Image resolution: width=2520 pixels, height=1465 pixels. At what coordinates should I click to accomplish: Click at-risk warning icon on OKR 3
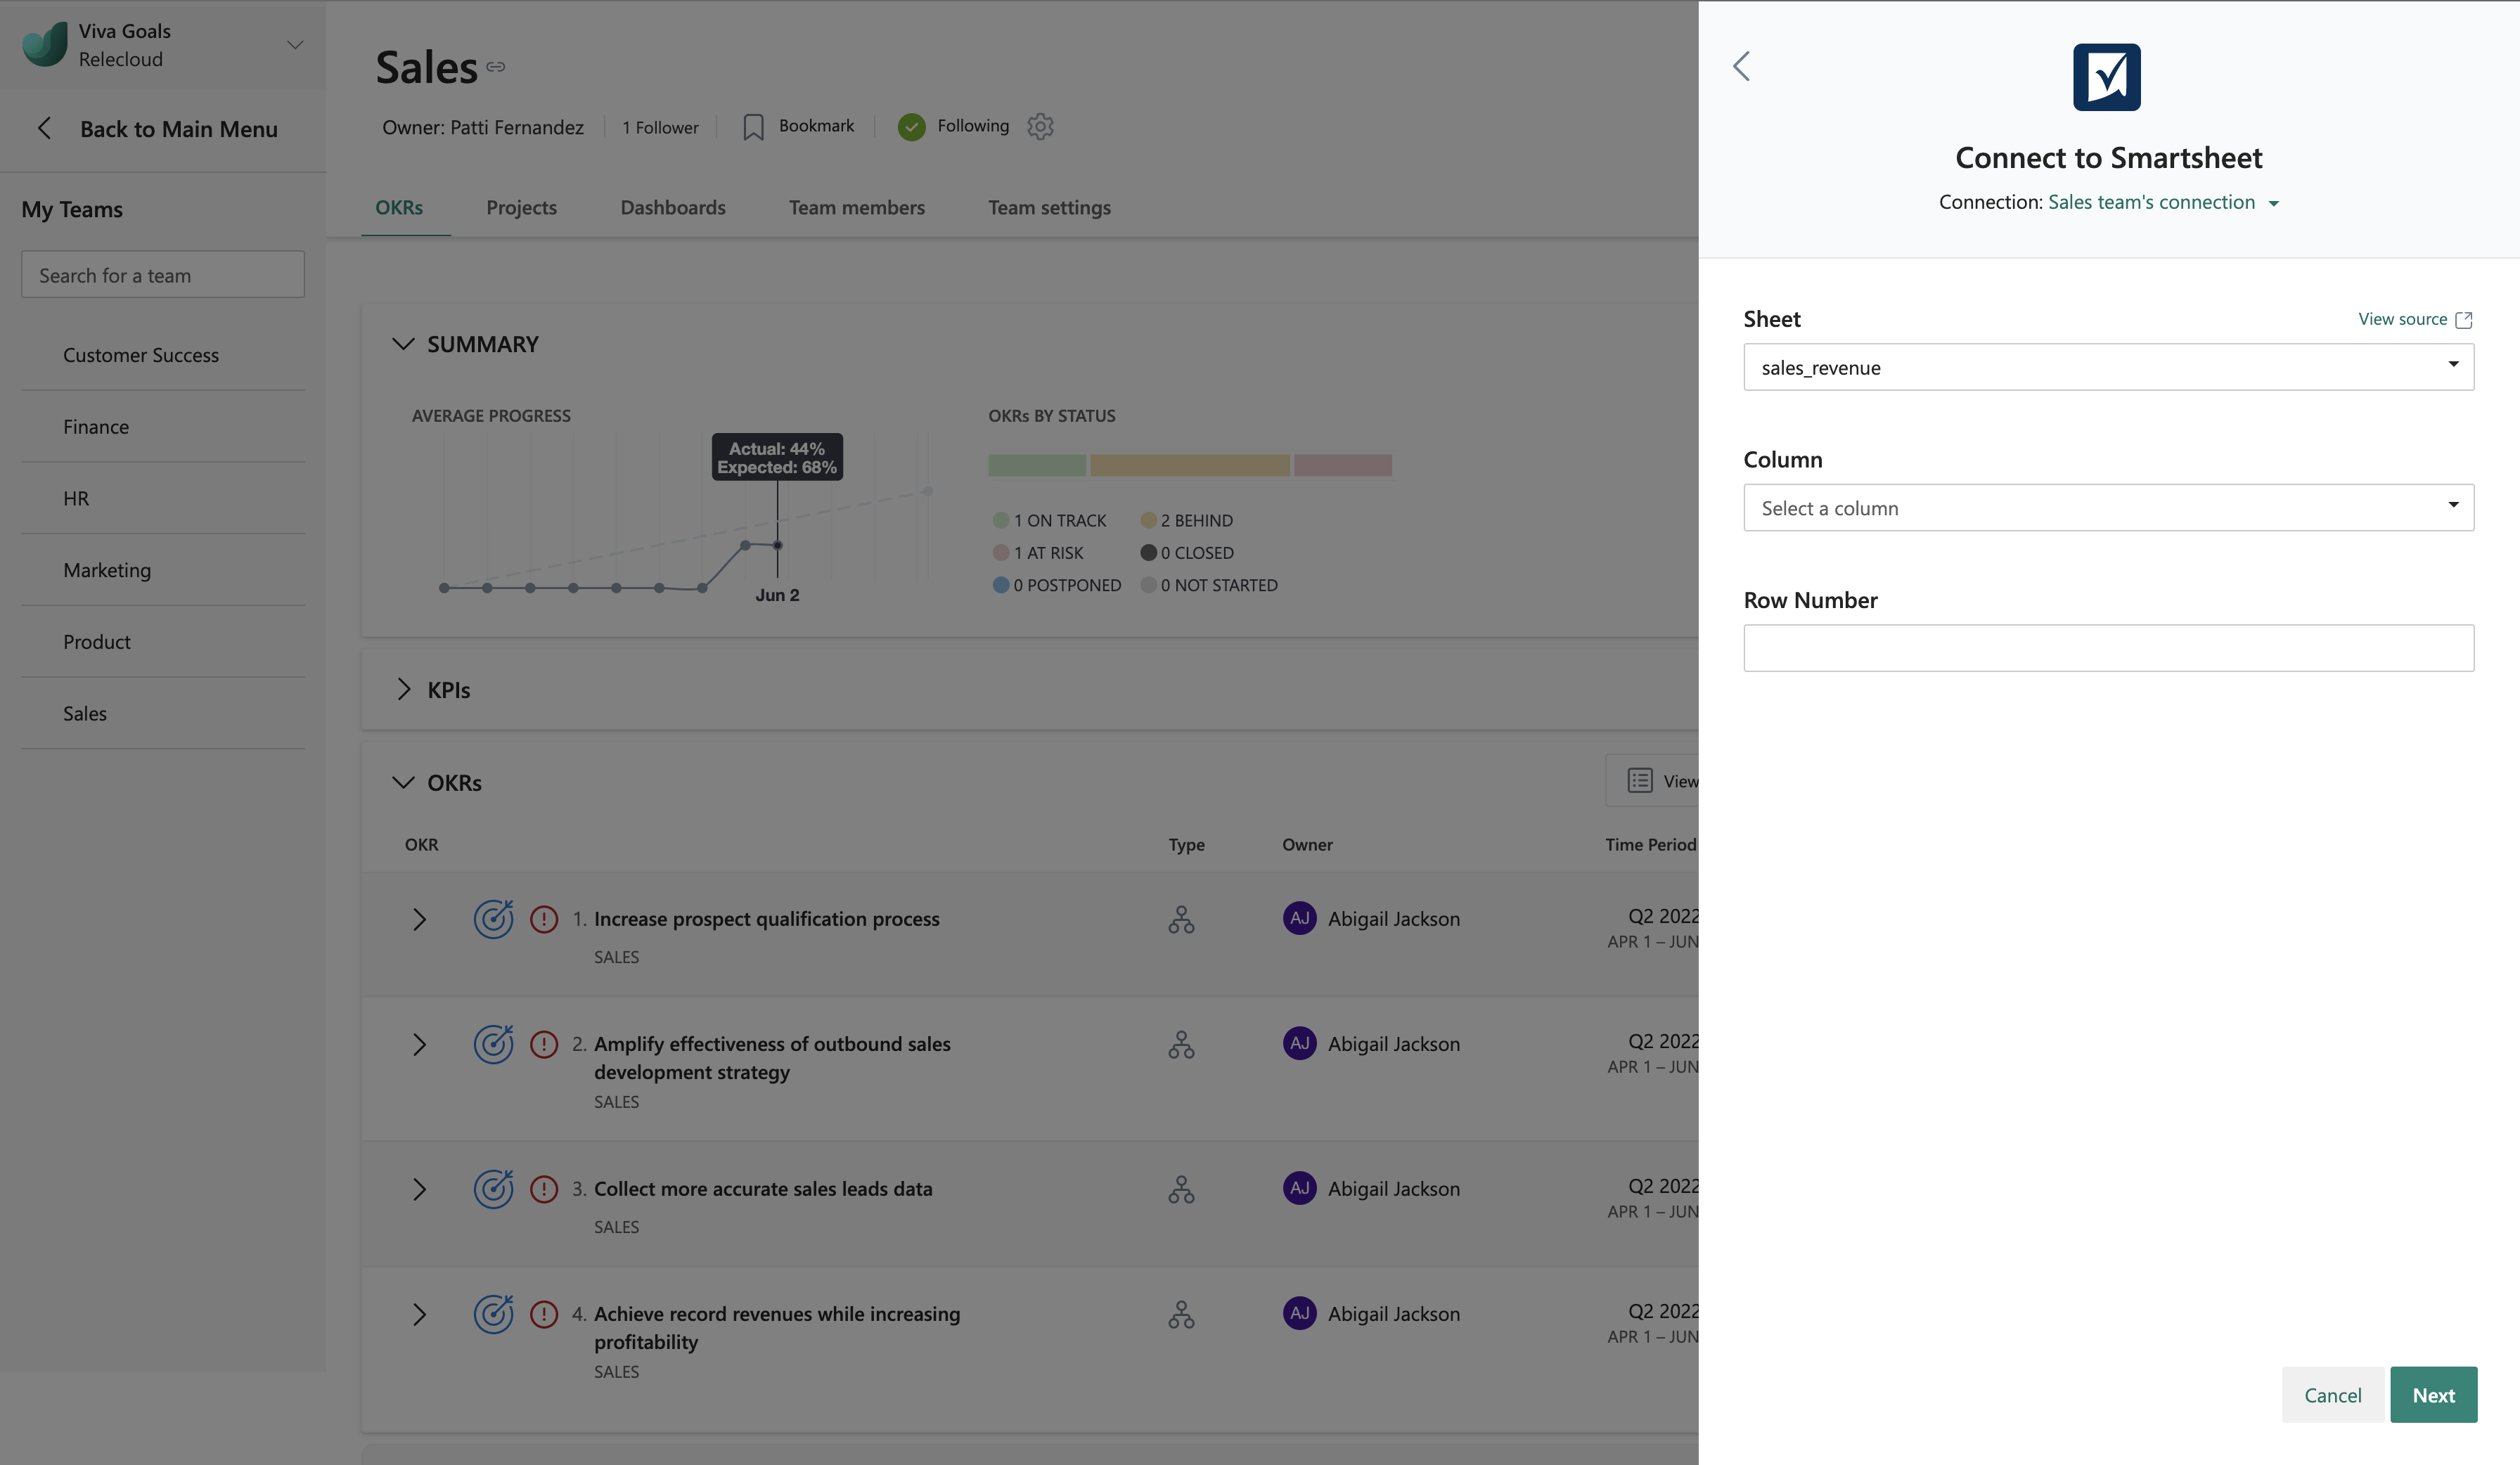(544, 1189)
